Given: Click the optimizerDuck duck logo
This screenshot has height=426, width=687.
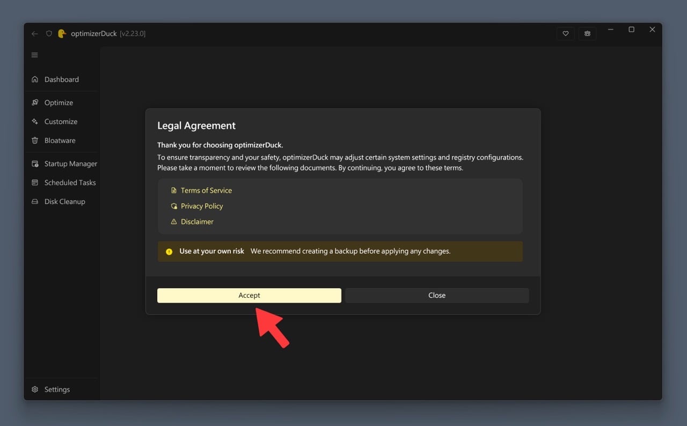Looking at the screenshot, I should point(62,33).
